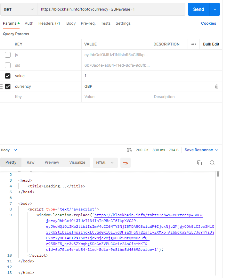The image size is (227, 280).
Task: Send the request
Action: 199,9
